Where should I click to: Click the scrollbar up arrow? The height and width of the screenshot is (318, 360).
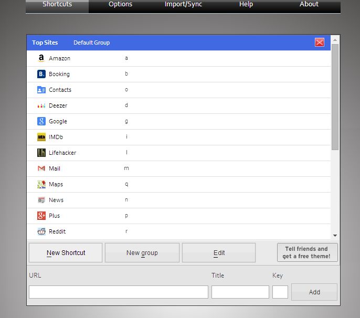point(335,40)
